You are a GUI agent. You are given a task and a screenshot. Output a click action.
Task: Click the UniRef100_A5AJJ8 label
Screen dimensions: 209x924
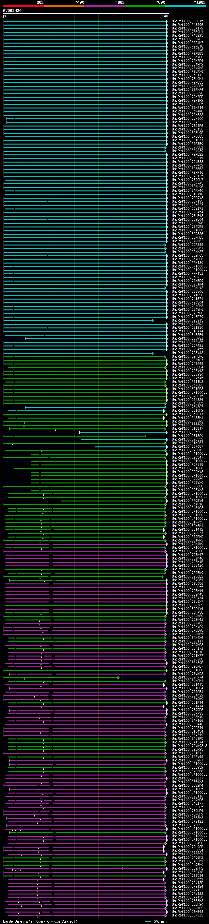tap(187, 464)
